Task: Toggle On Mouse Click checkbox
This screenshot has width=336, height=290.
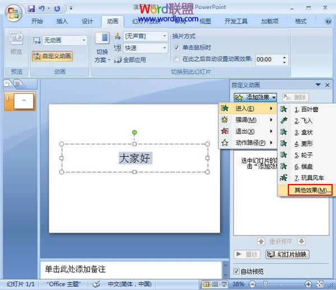Action: pyautogui.click(x=176, y=48)
